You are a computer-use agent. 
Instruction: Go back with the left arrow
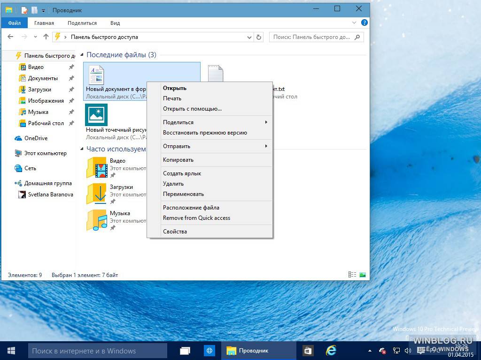point(10,37)
